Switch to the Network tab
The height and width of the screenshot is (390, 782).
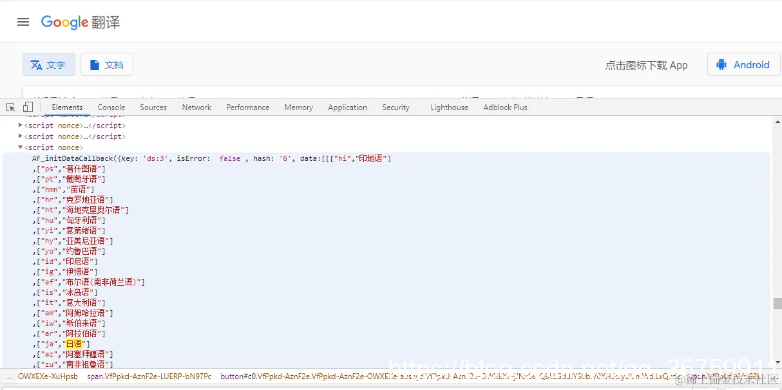(196, 107)
